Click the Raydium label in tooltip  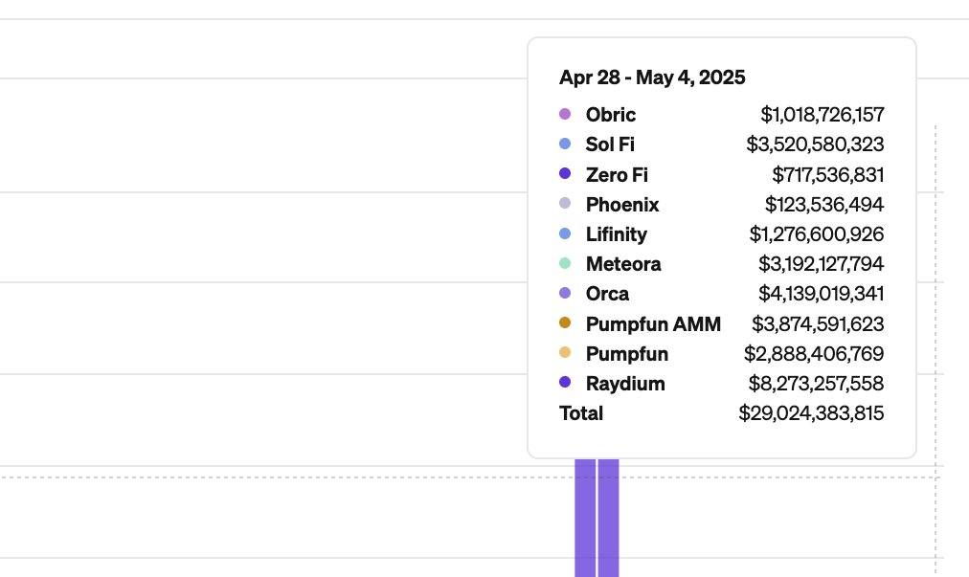[x=625, y=384]
